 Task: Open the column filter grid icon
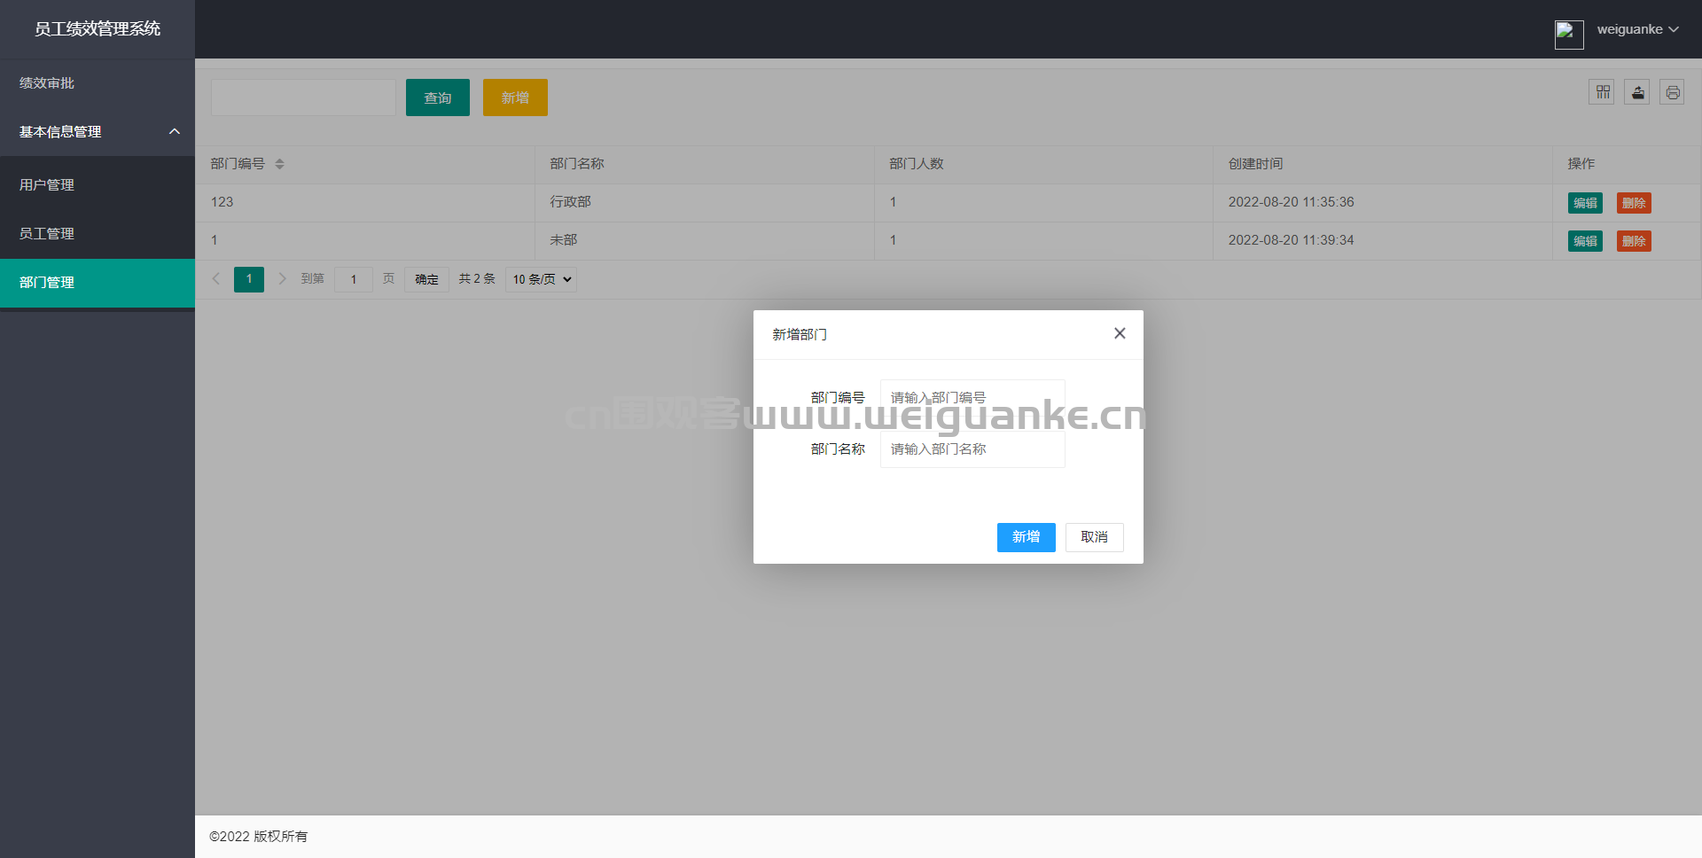click(1601, 92)
